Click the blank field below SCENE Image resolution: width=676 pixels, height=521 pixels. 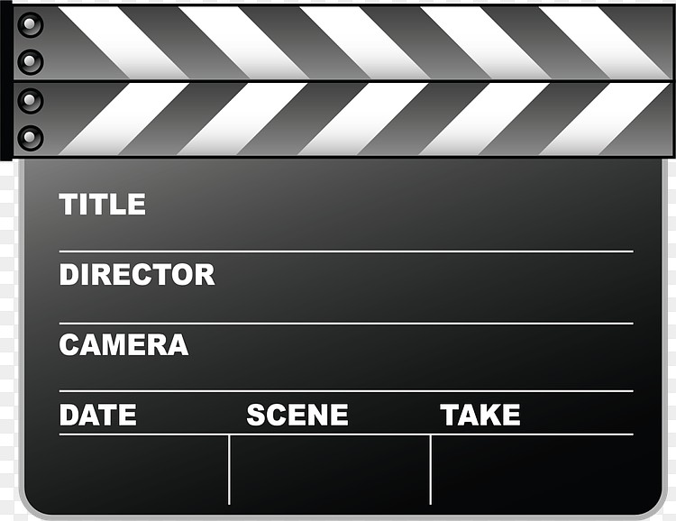[x=330, y=470]
